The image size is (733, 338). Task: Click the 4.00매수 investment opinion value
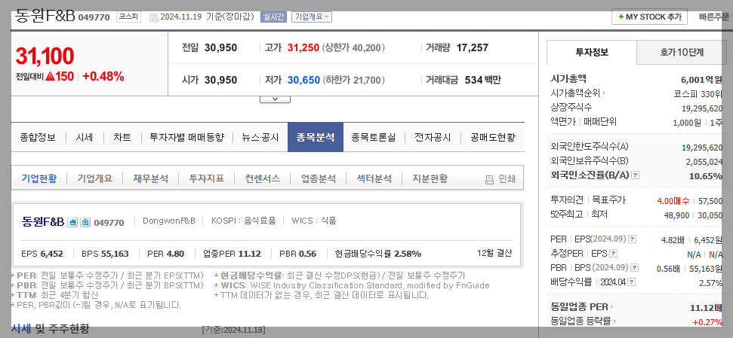(673, 201)
